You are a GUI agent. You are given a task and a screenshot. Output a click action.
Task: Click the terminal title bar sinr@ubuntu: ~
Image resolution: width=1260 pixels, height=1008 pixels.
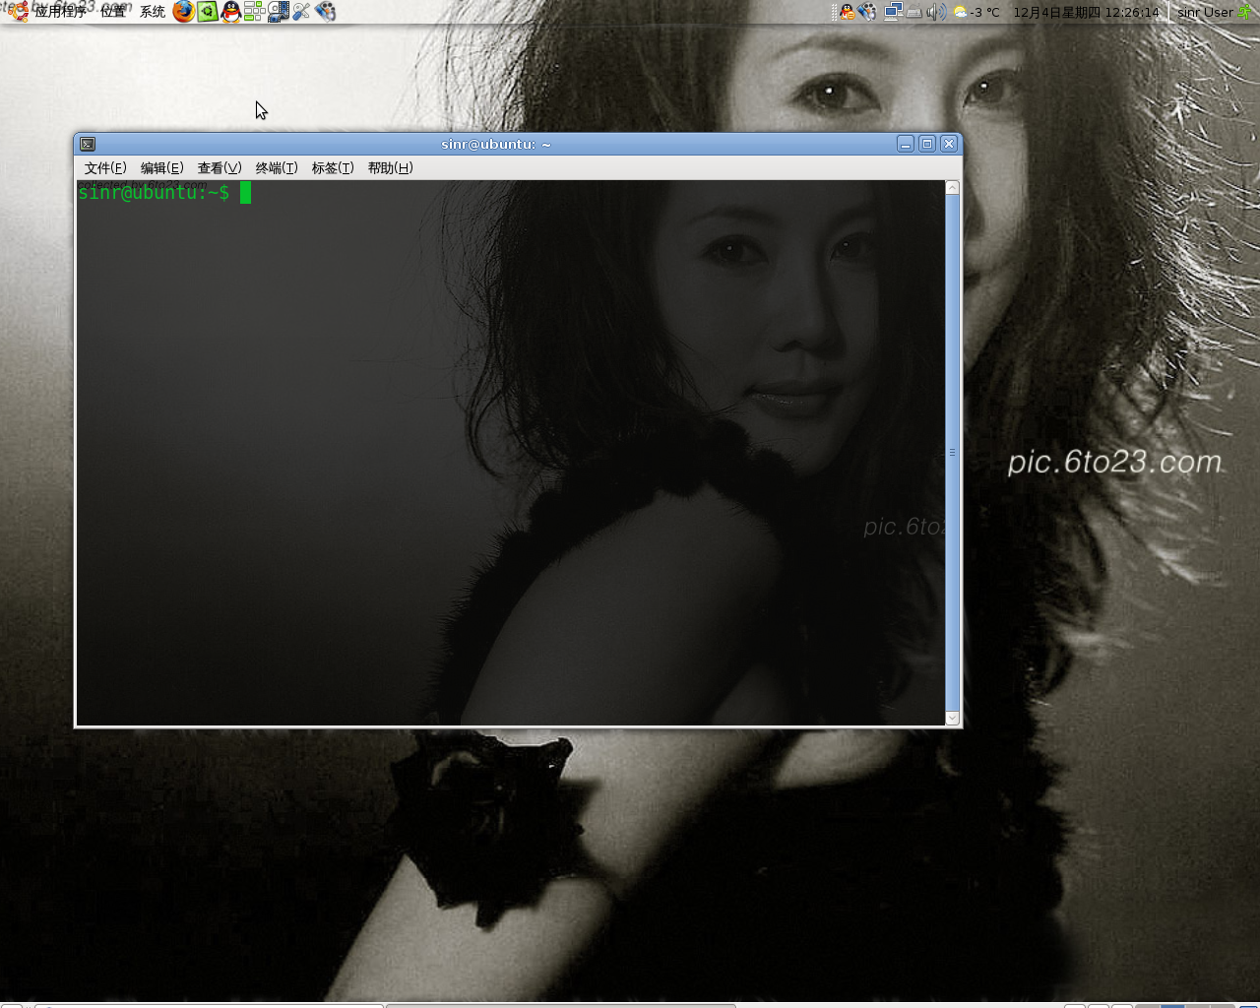coord(496,144)
